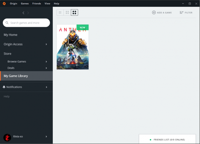Open the View menu

47,3
